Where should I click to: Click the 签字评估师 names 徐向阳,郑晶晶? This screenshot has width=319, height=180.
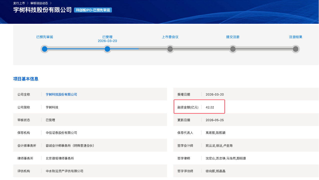(216, 171)
